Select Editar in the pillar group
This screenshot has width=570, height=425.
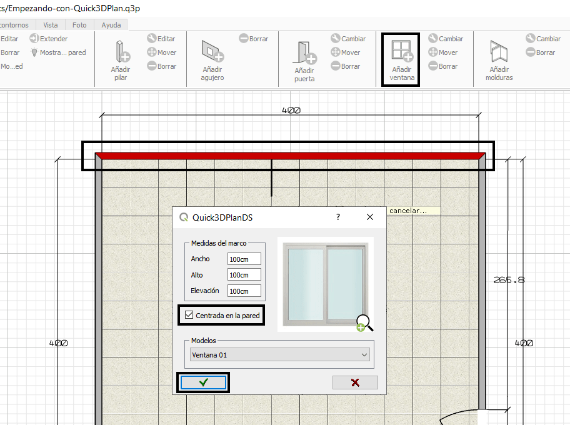[161, 39]
